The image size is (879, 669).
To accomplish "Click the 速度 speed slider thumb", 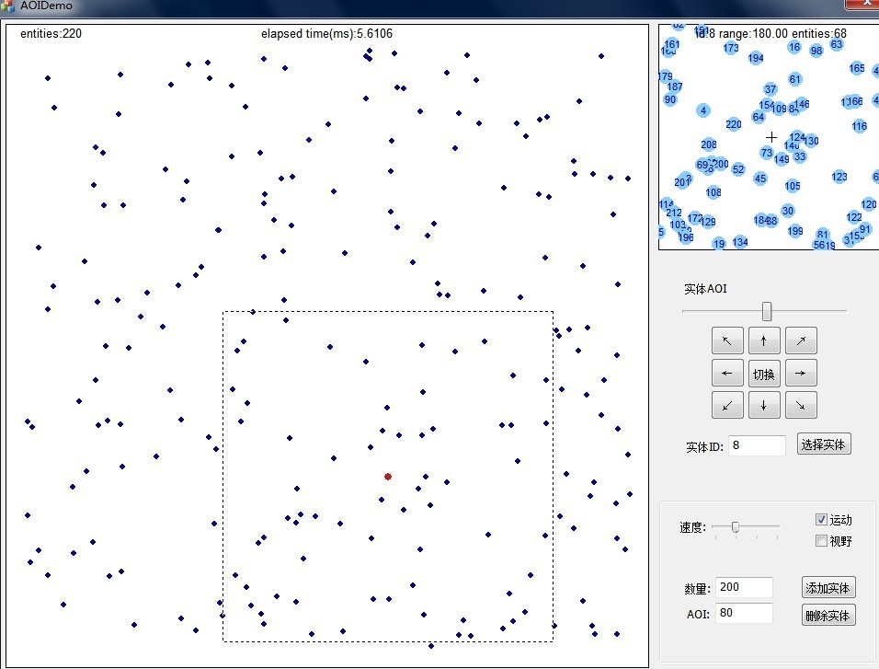I will pos(736,527).
